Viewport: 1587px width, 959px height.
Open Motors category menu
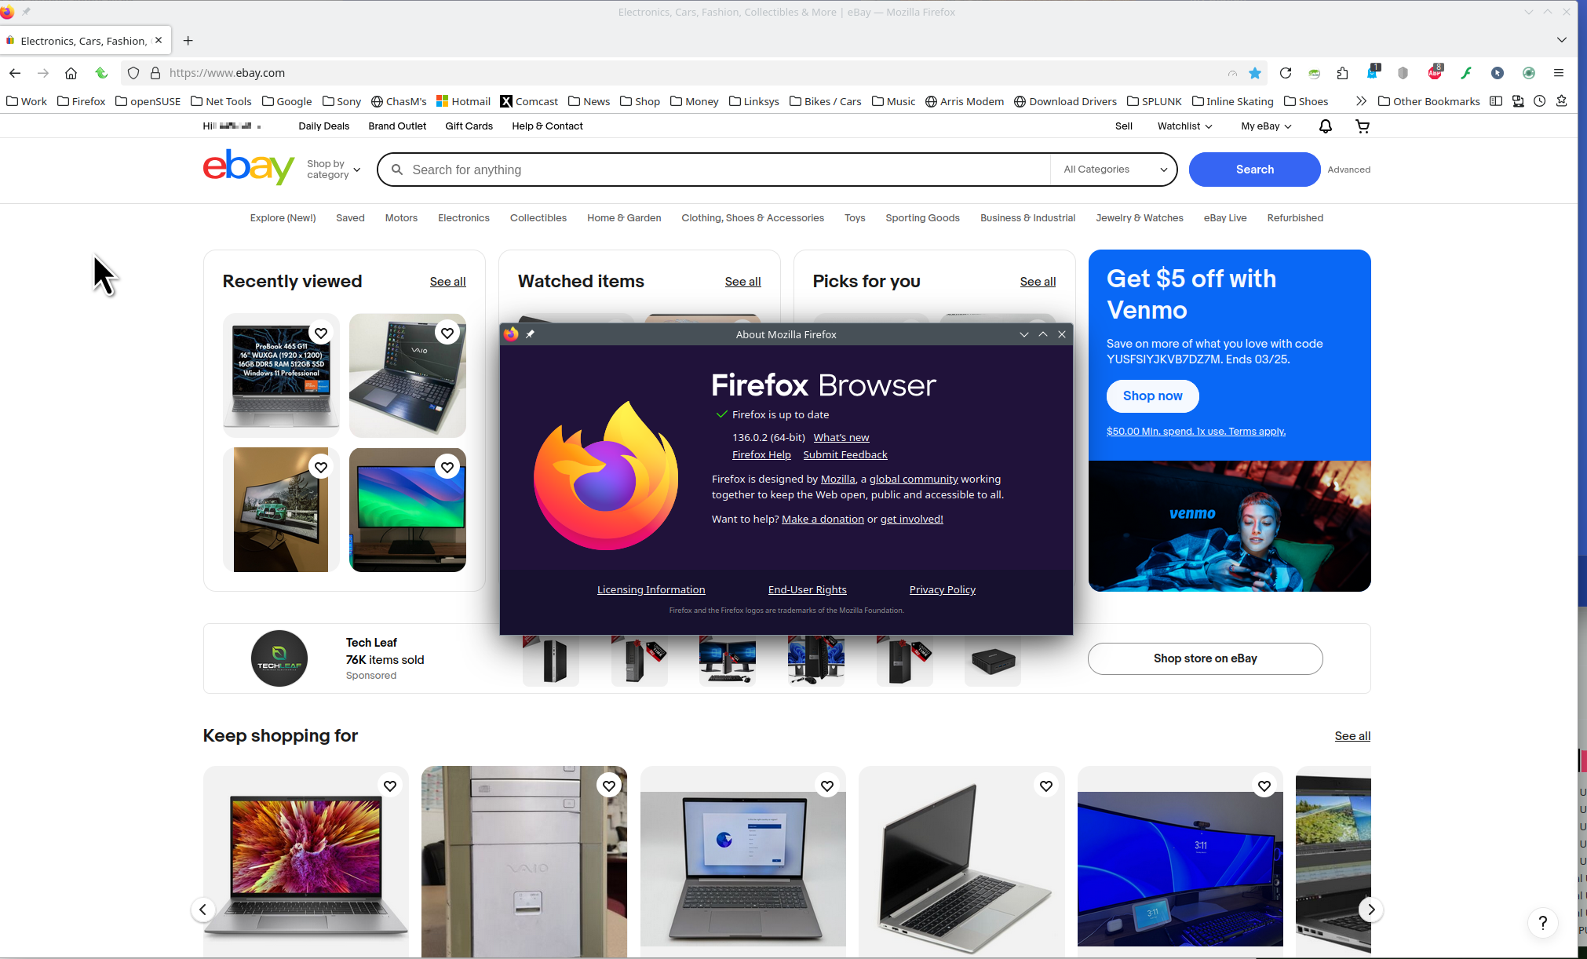(x=401, y=218)
